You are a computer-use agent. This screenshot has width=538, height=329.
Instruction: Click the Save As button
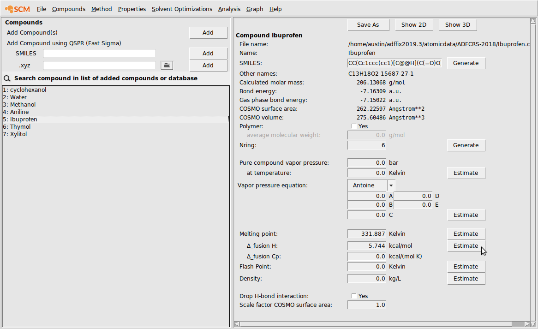368,25
